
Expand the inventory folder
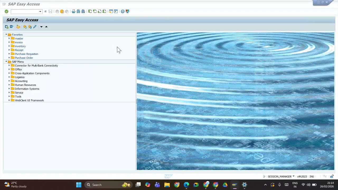click(9, 46)
